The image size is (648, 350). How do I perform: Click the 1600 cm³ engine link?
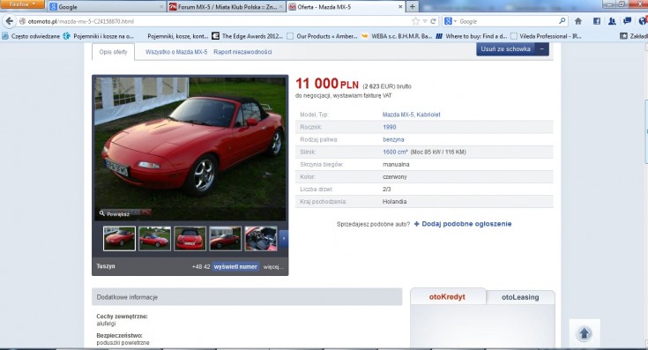click(x=395, y=152)
